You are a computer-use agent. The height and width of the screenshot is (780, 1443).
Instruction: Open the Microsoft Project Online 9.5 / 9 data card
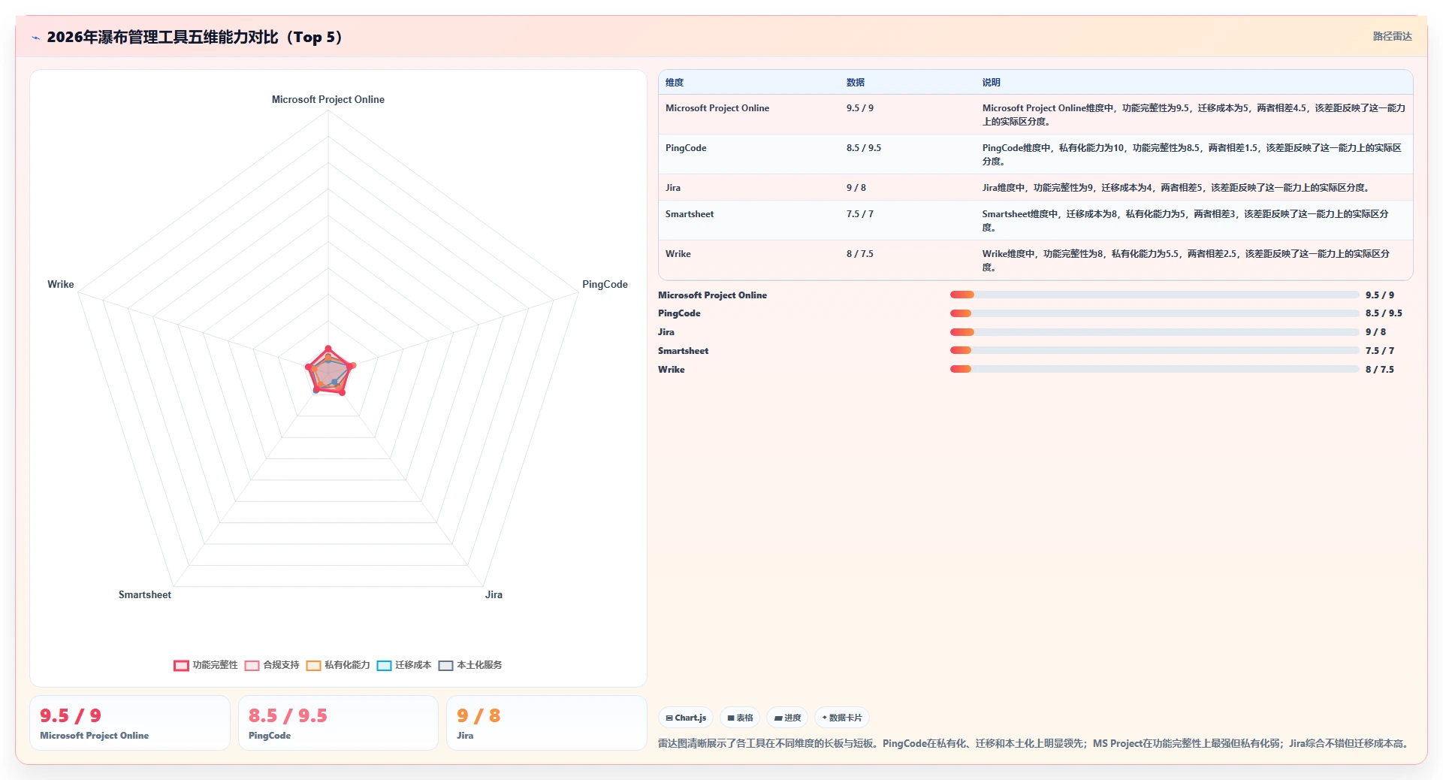coord(130,723)
